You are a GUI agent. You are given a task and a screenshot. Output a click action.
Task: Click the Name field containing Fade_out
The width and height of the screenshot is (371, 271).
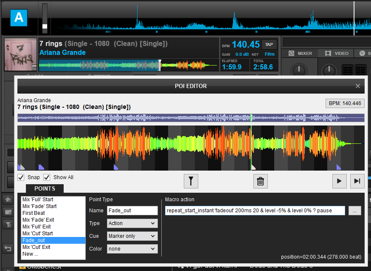[132, 211]
